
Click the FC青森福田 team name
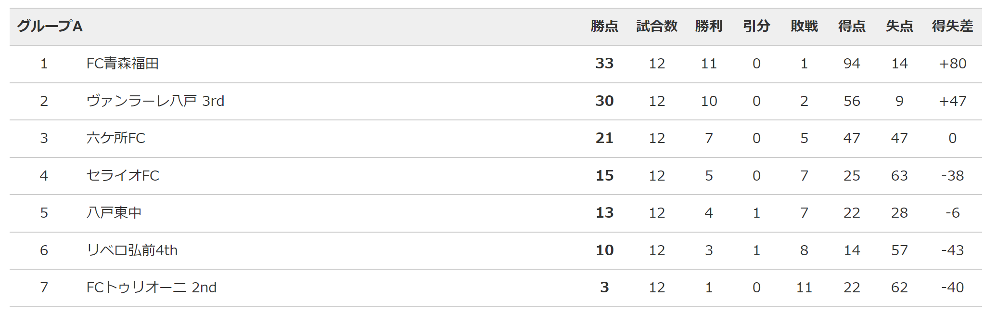pyautogui.click(x=122, y=64)
